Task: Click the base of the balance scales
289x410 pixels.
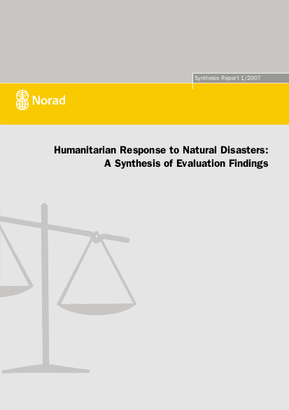Action: [x=45, y=369]
